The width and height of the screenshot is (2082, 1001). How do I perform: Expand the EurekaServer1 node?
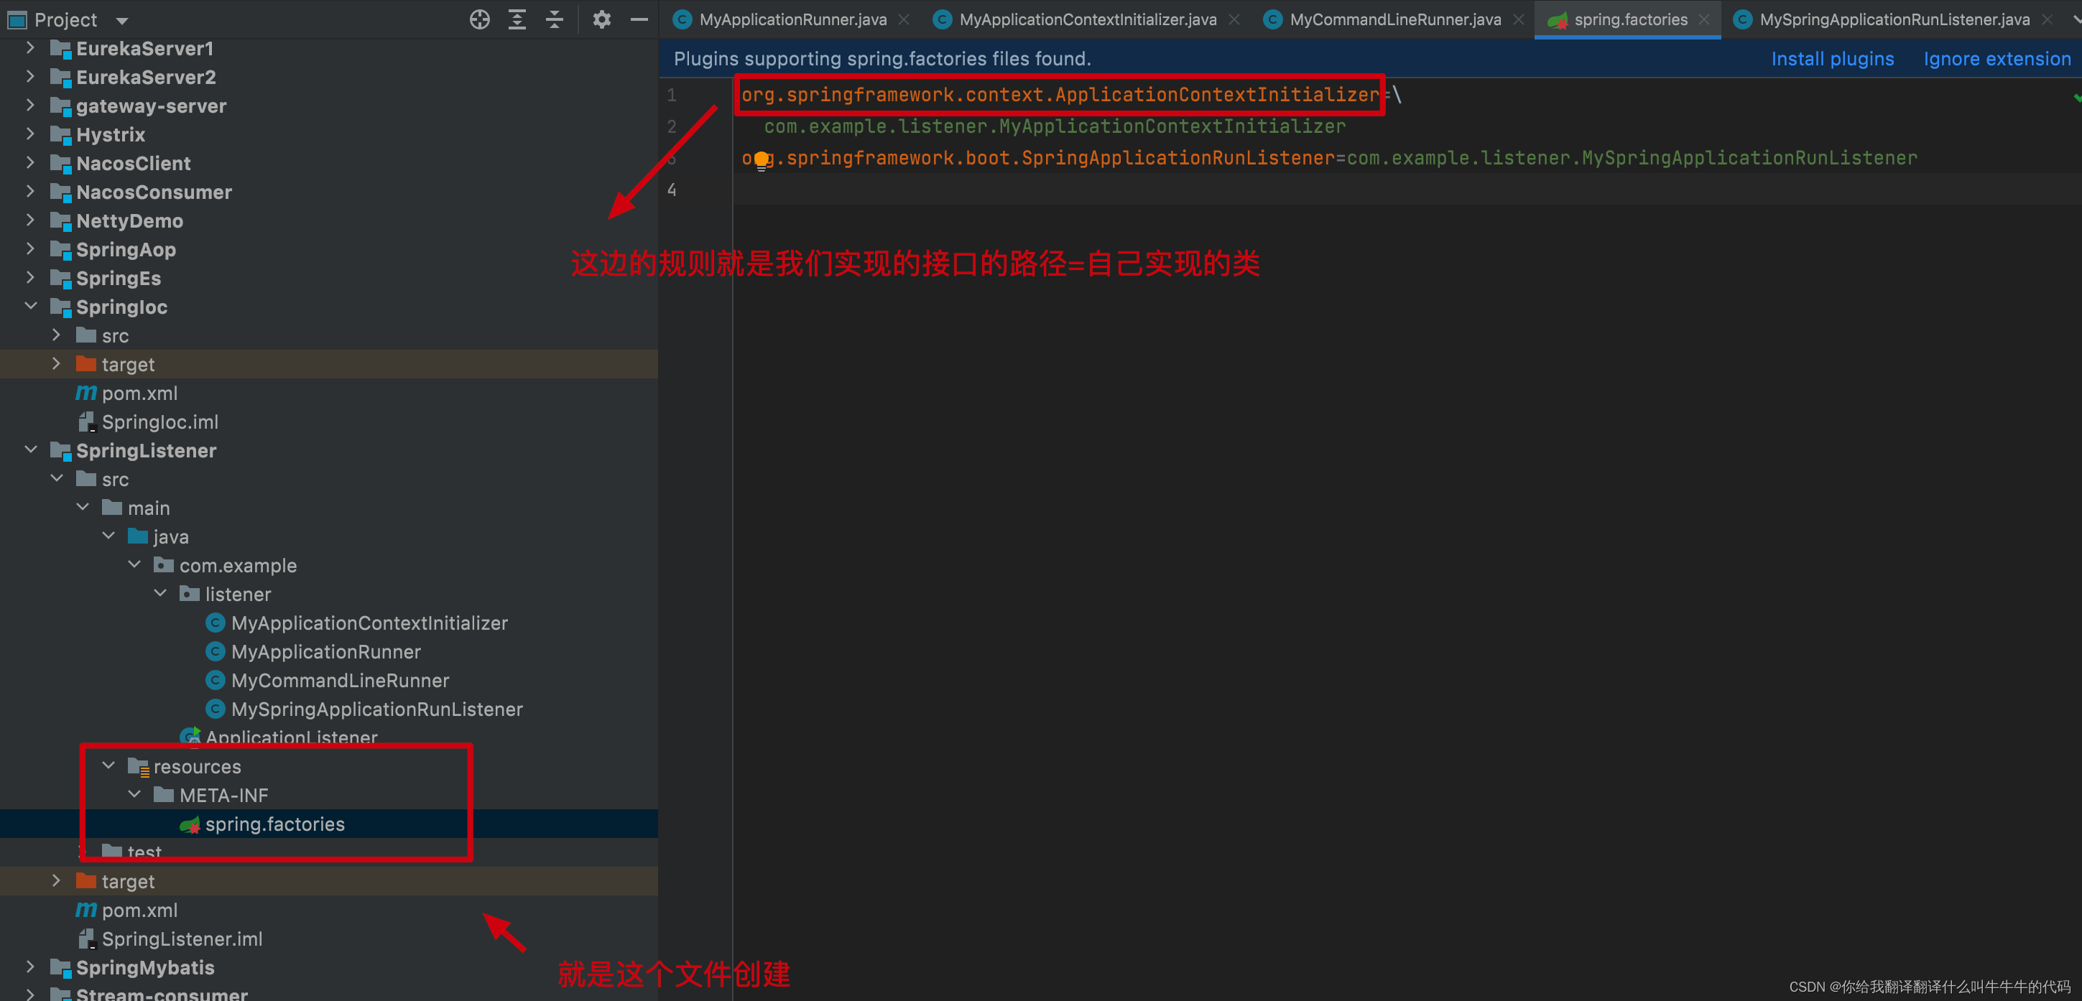pos(30,47)
